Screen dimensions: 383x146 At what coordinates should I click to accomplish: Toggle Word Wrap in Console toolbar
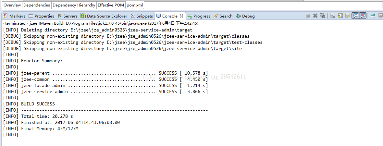348,16
